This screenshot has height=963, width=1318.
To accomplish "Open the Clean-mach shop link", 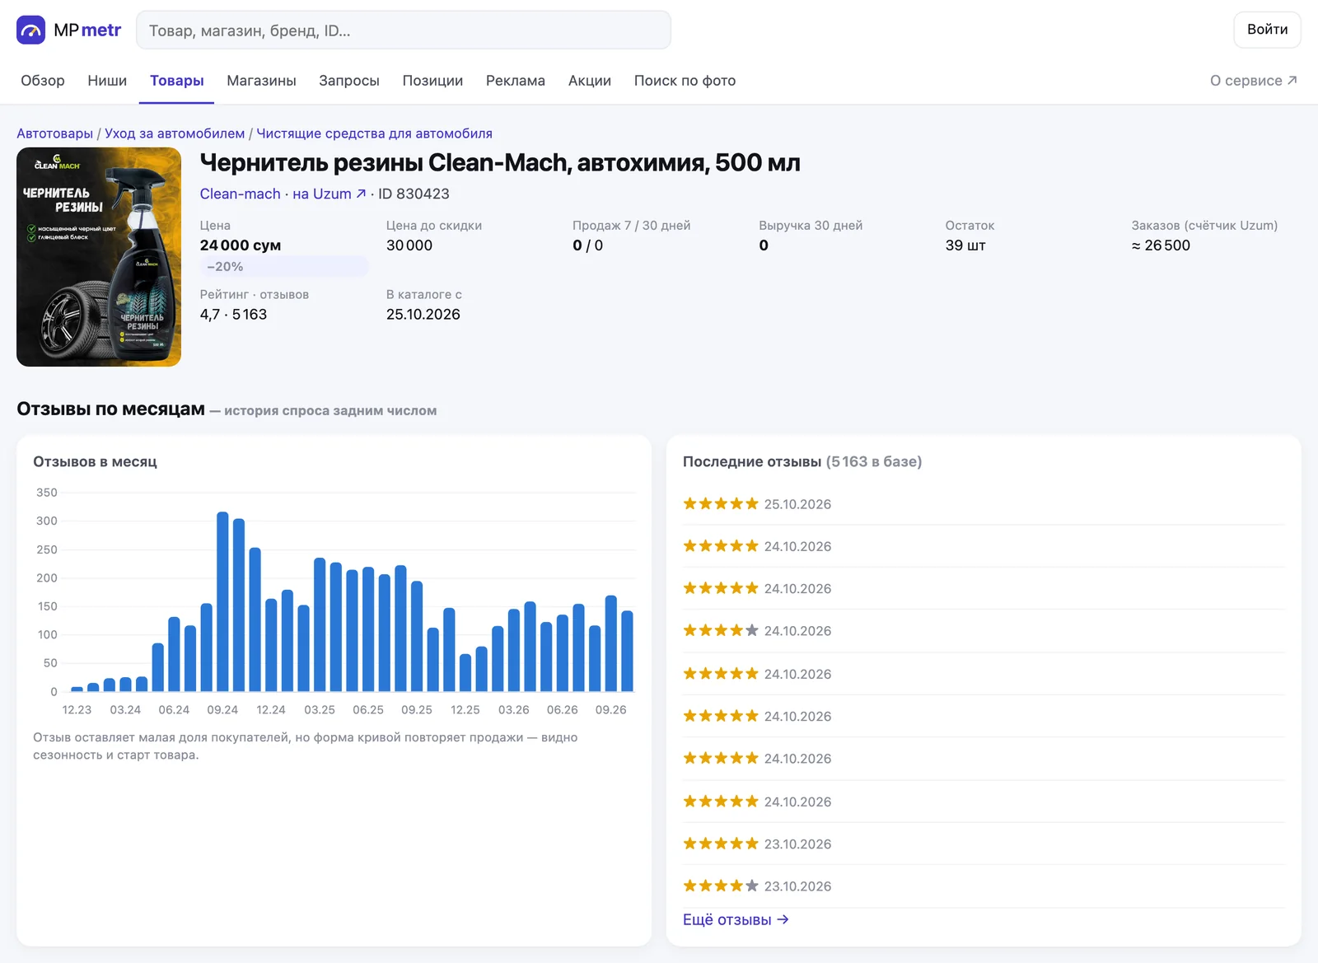I will (x=240, y=194).
